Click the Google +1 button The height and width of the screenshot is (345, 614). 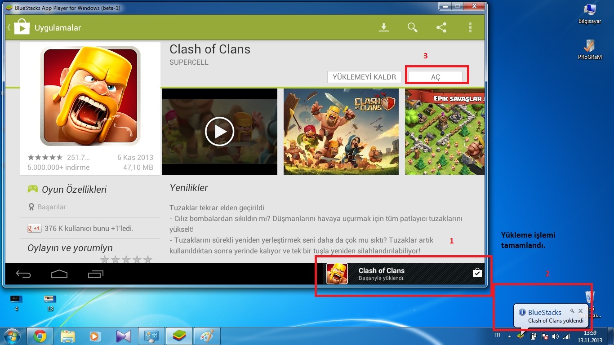[34, 228]
